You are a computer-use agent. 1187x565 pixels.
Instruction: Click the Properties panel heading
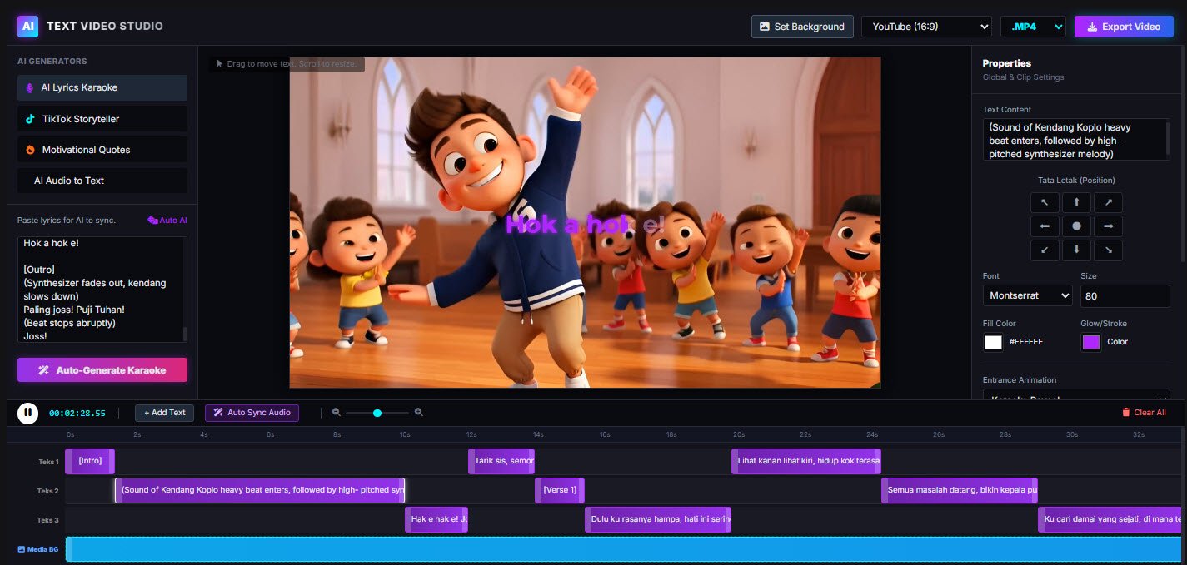[x=1007, y=63]
